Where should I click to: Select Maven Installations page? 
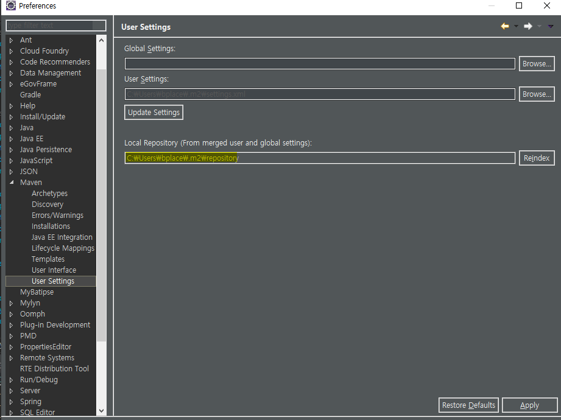tap(51, 226)
